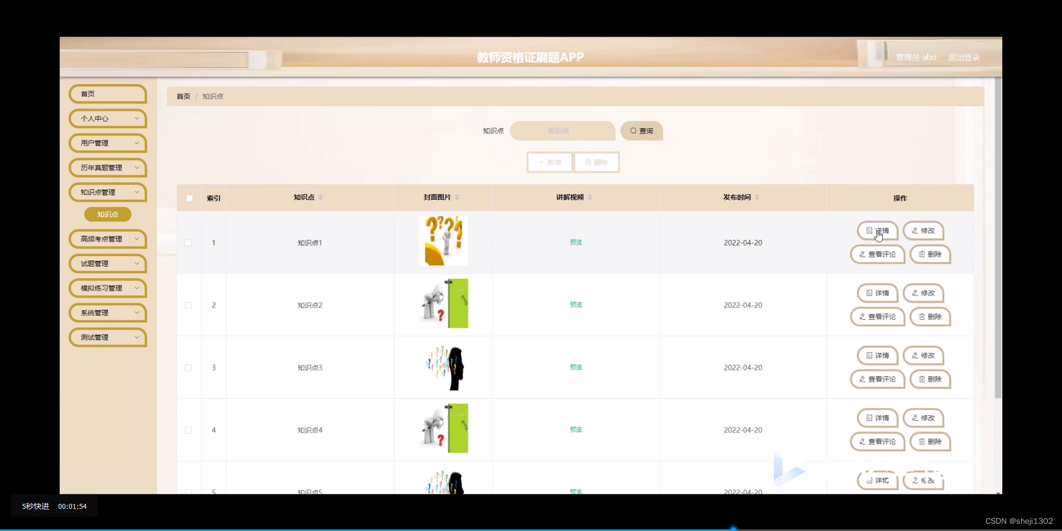Click the 退出登录 logout link
This screenshot has height=531, width=1062.
pyautogui.click(x=964, y=57)
